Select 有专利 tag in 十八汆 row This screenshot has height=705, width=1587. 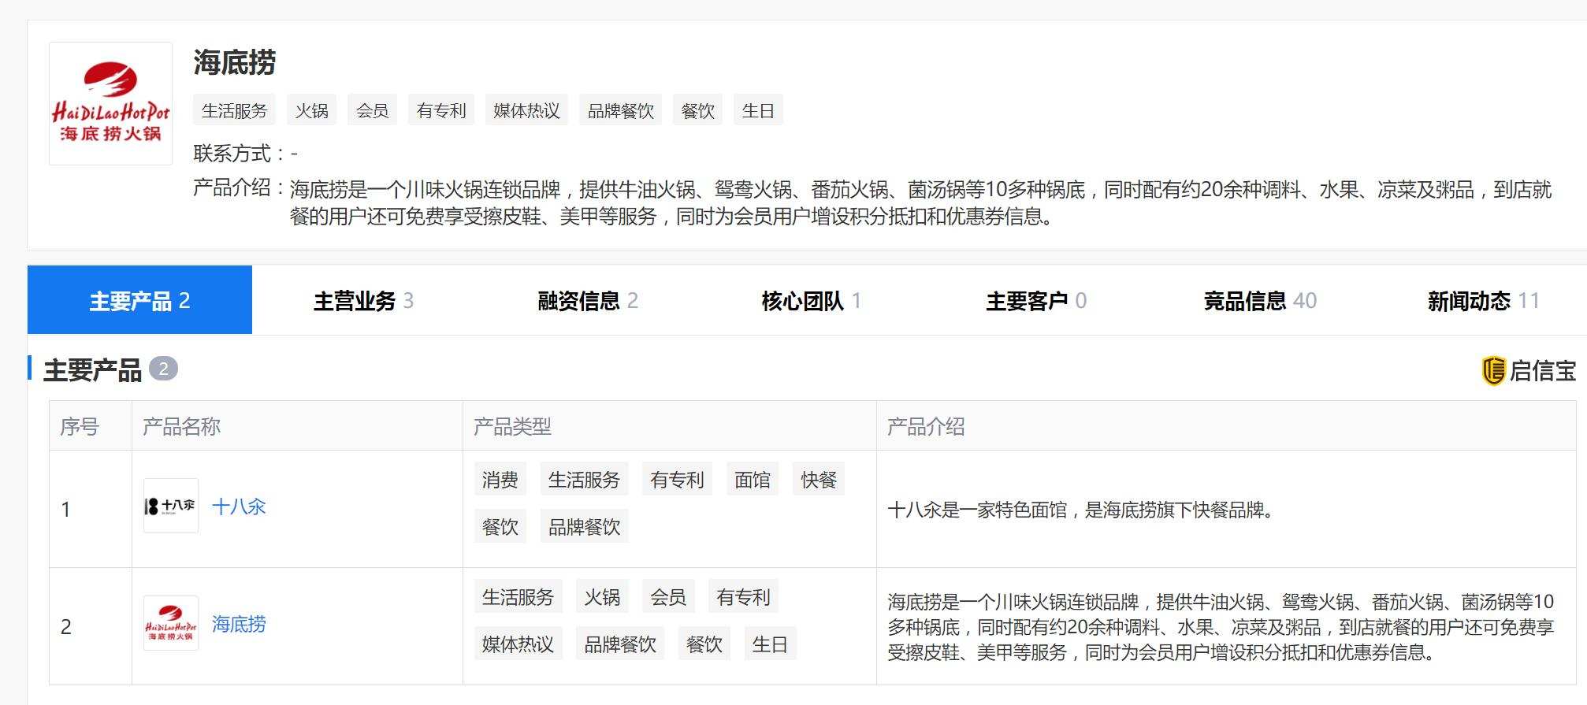(x=677, y=479)
